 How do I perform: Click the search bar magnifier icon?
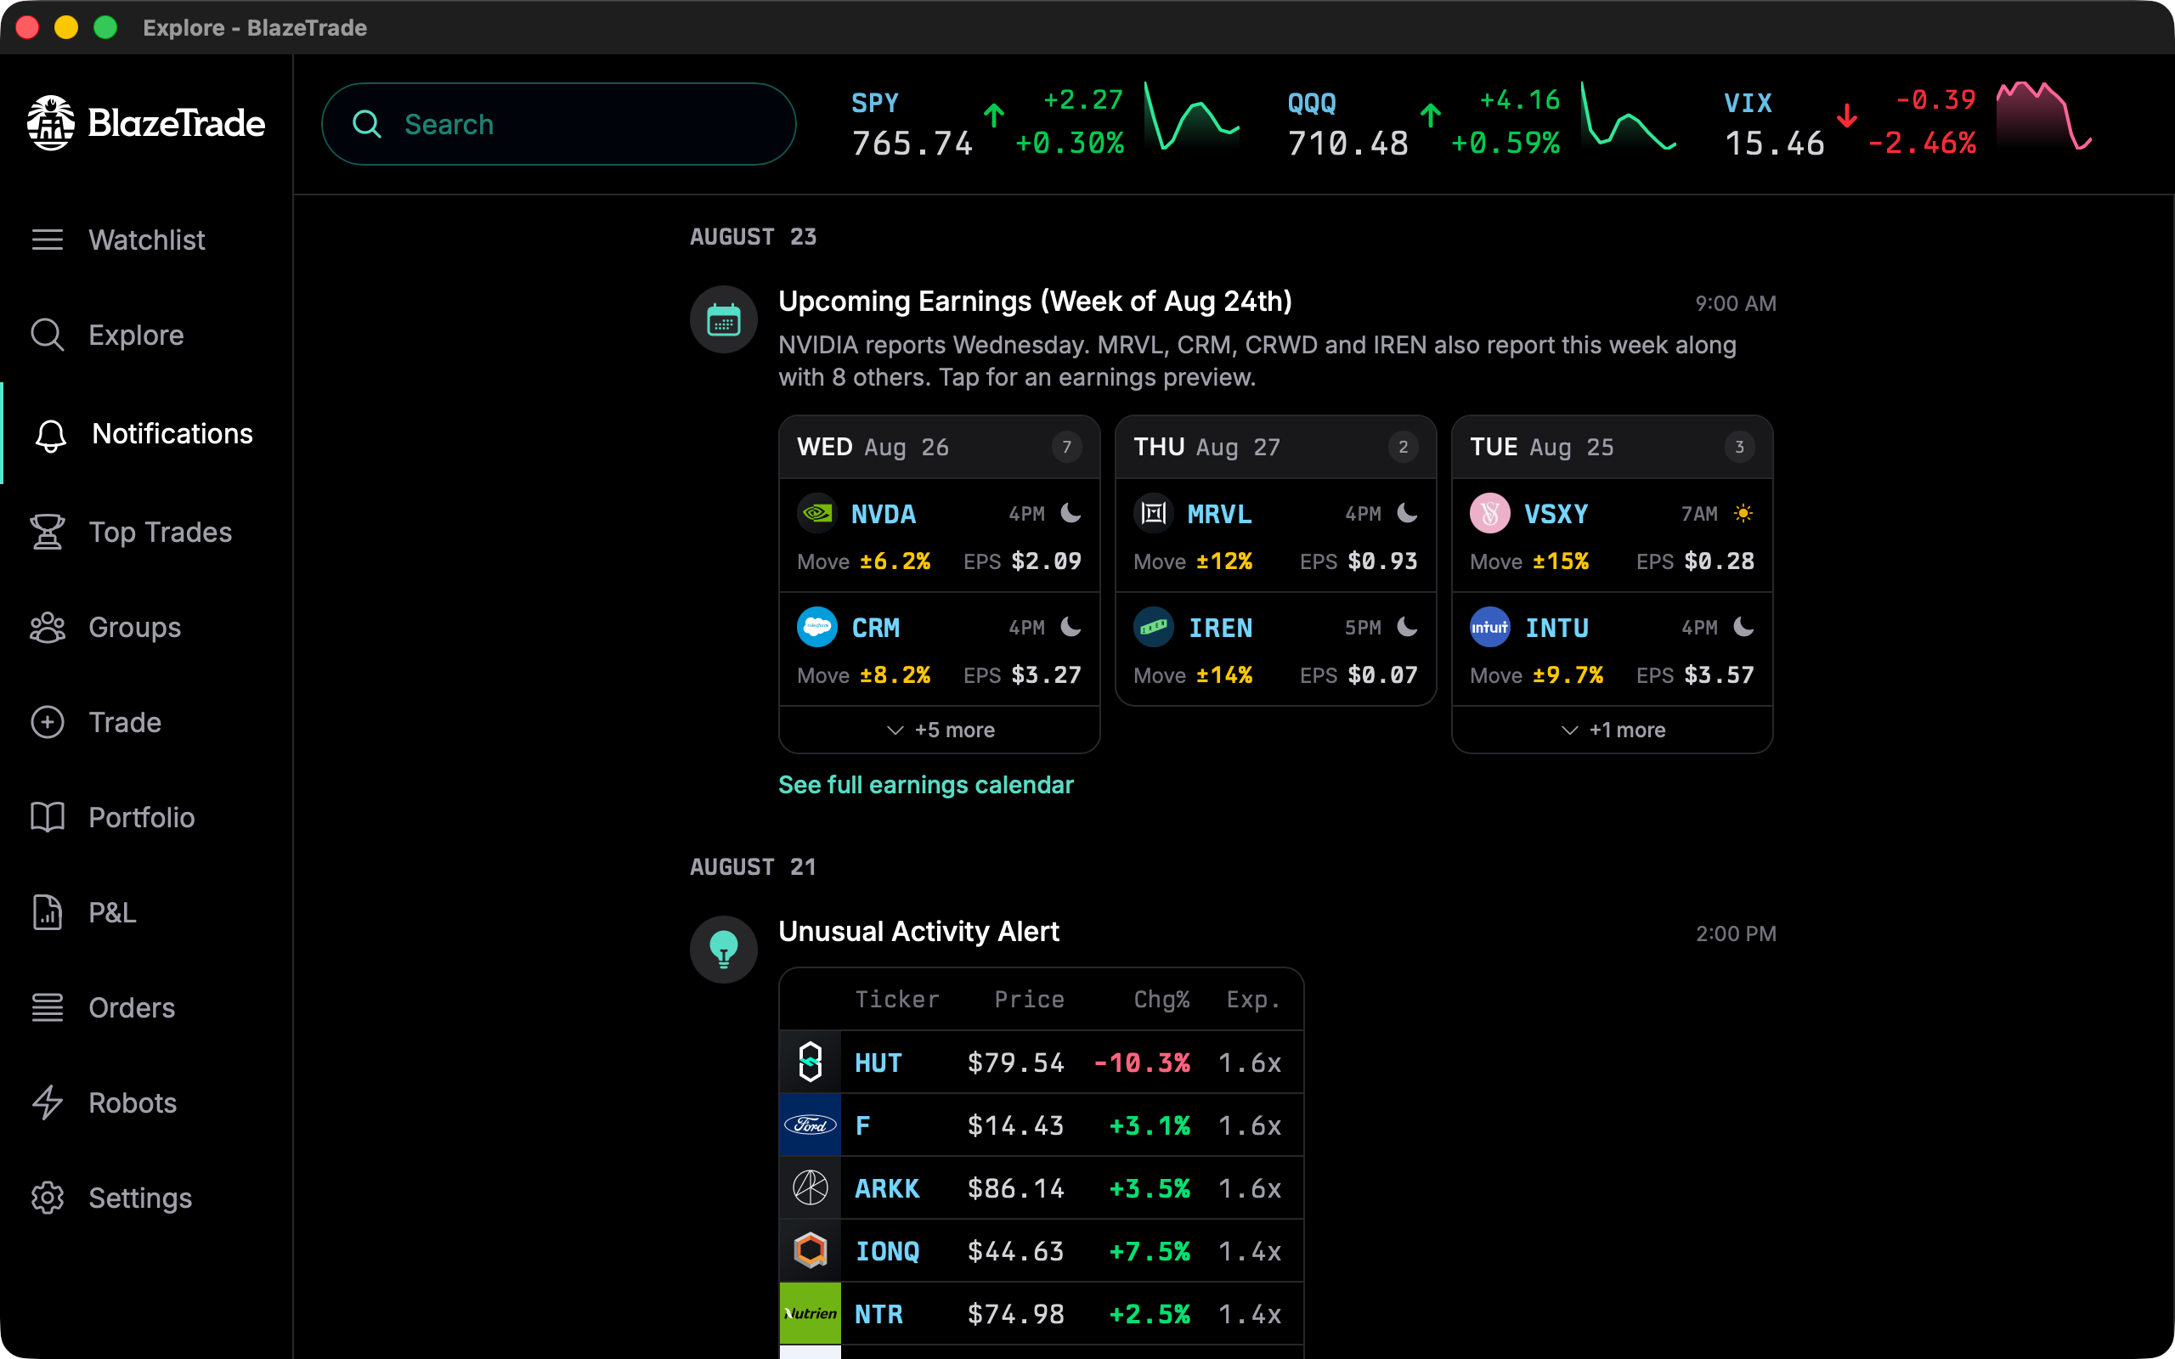[x=367, y=124]
